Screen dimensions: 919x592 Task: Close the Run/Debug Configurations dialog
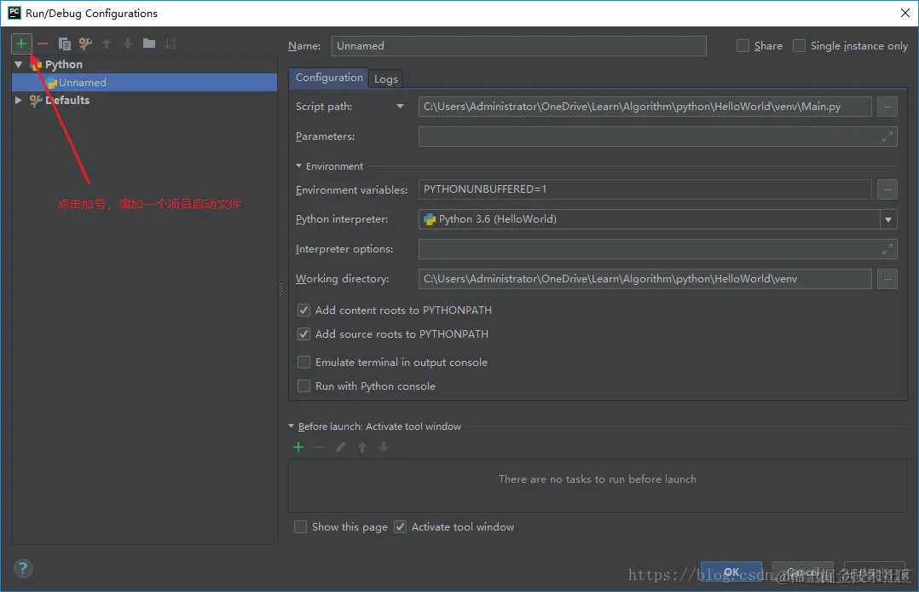(905, 13)
